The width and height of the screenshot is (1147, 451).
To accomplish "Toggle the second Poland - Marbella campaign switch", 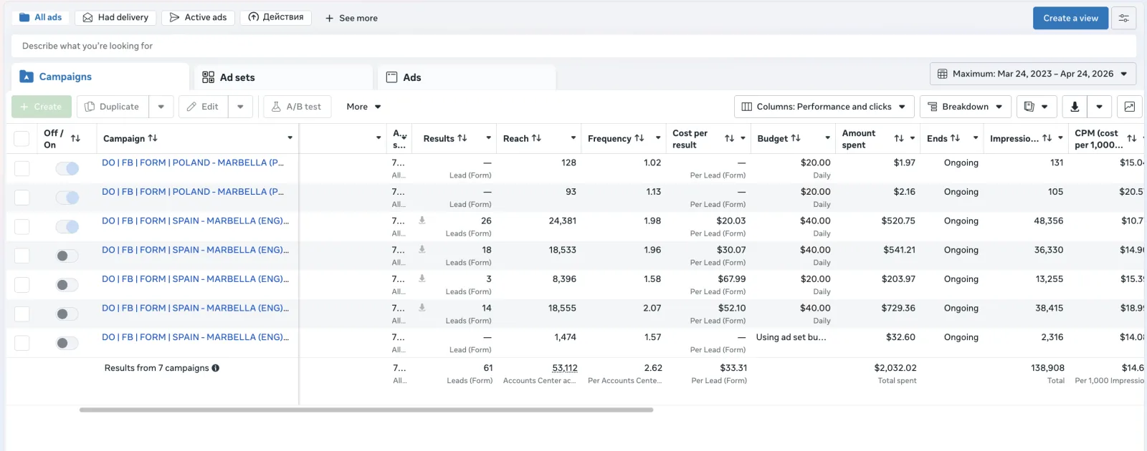I will 67,198.
